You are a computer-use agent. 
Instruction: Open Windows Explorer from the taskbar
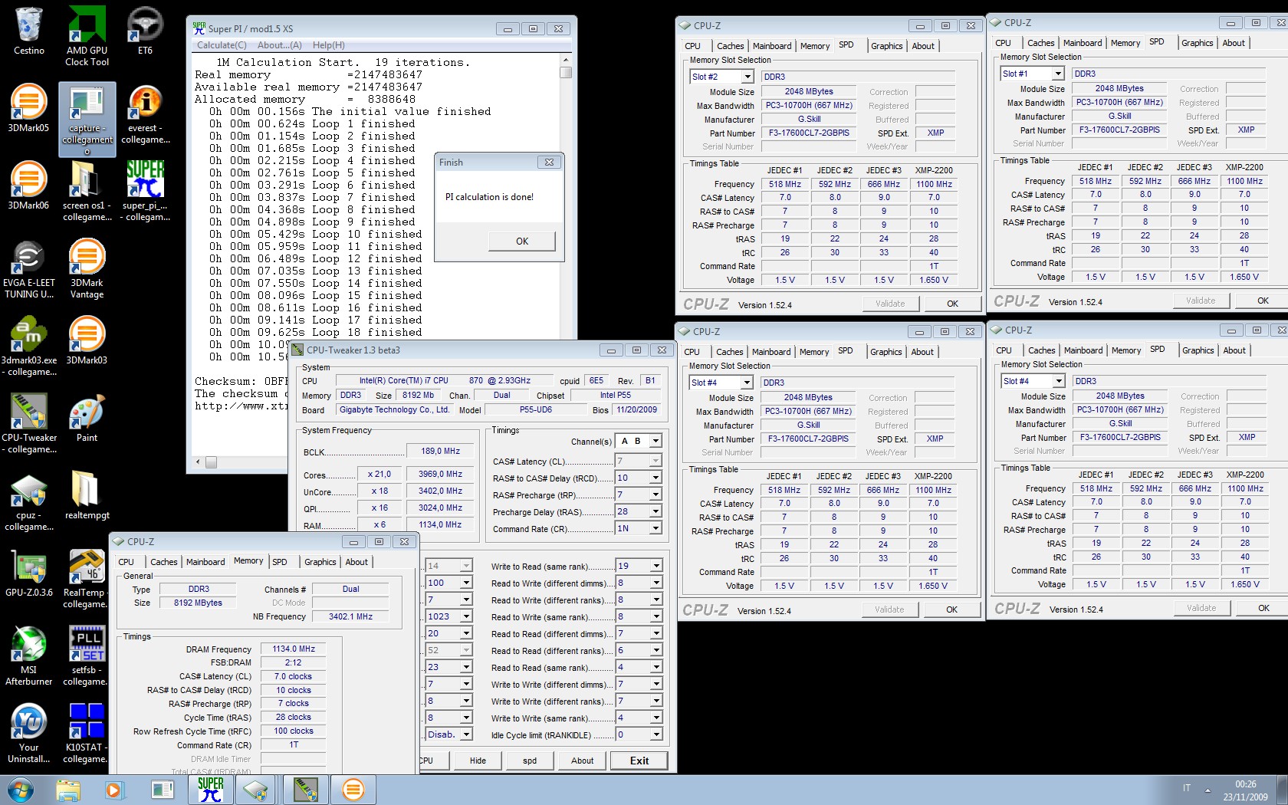(68, 790)
